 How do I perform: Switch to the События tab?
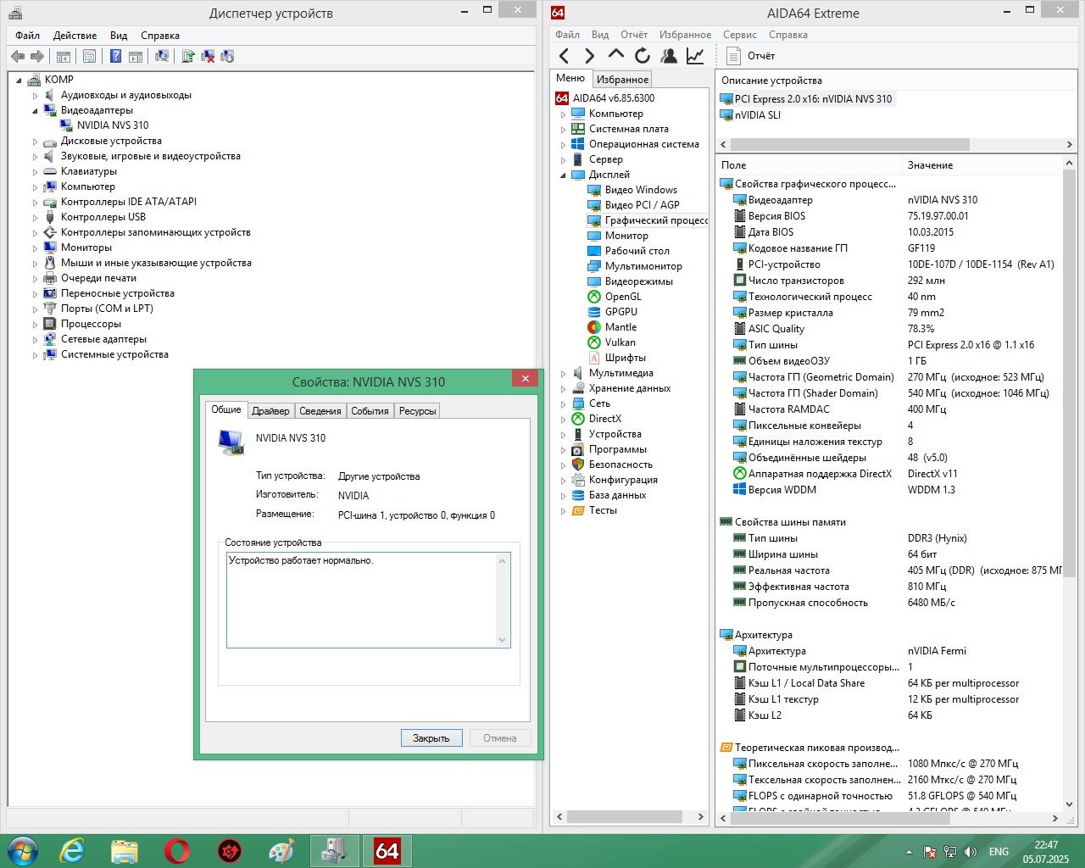370,411
